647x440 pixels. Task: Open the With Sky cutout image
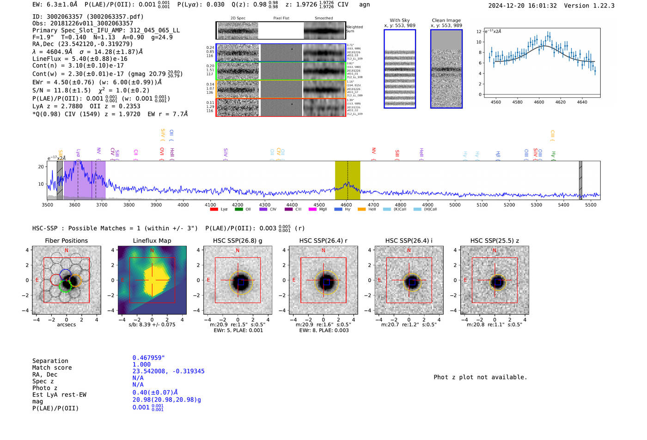tap(400, 69)
